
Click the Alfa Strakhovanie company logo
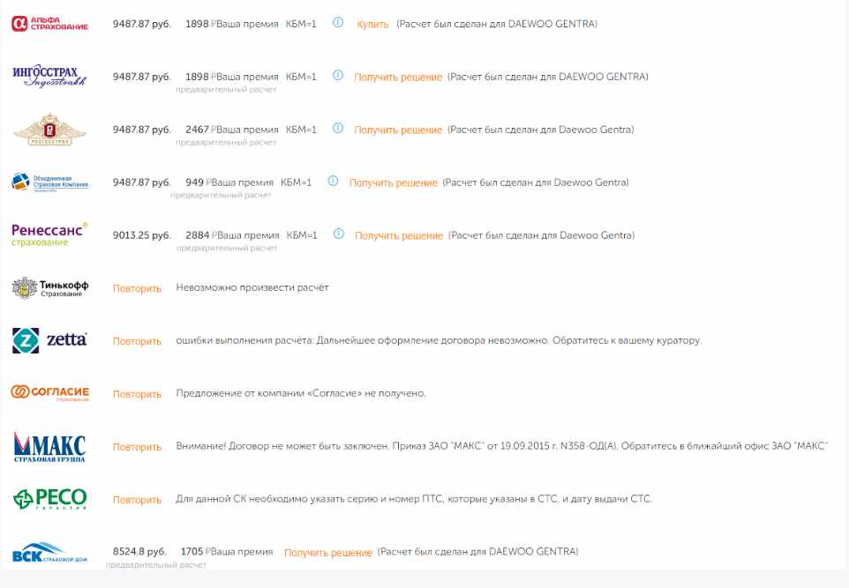pyautogui.click(x=49, y=24)
